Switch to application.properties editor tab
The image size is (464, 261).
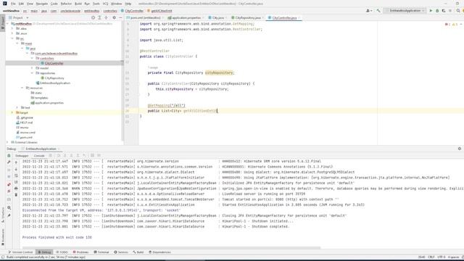[186, 17]
